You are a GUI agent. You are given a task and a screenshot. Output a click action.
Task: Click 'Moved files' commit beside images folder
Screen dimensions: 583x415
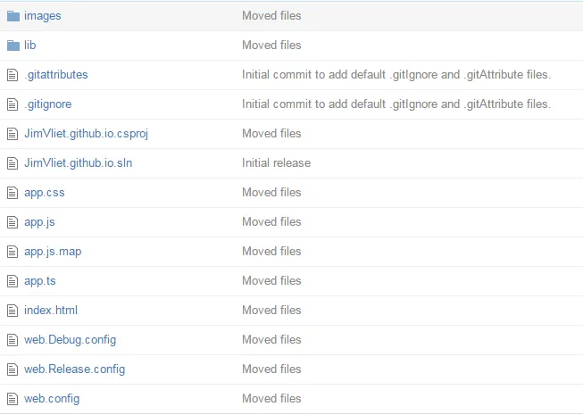pyautogui.click(x=271, y=16)
